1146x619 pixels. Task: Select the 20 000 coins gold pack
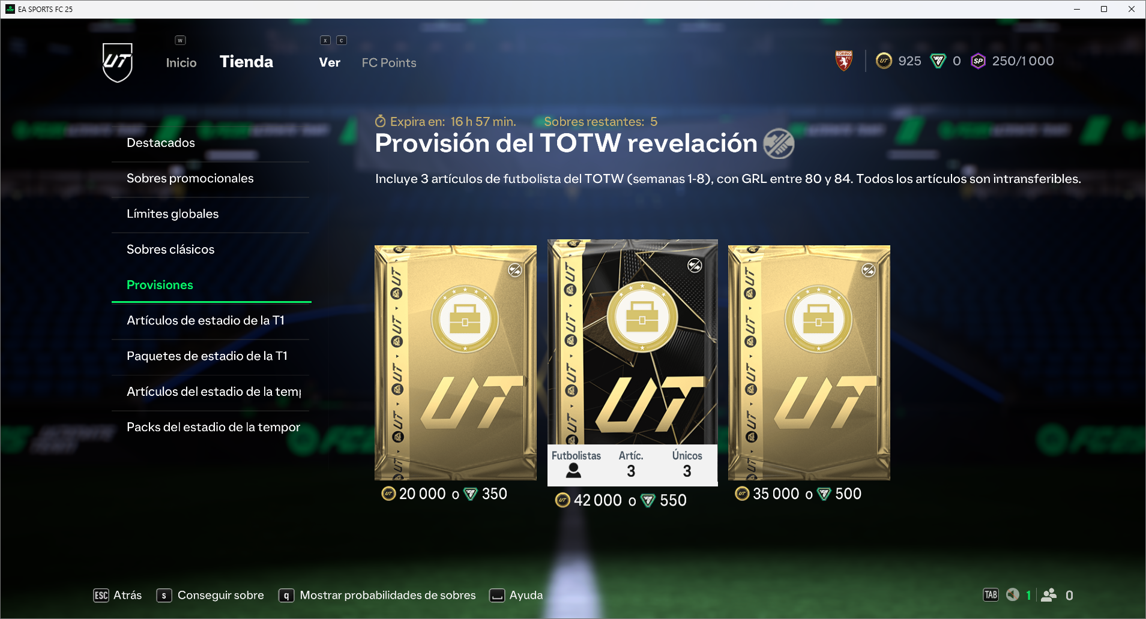[x=456, y=363]
